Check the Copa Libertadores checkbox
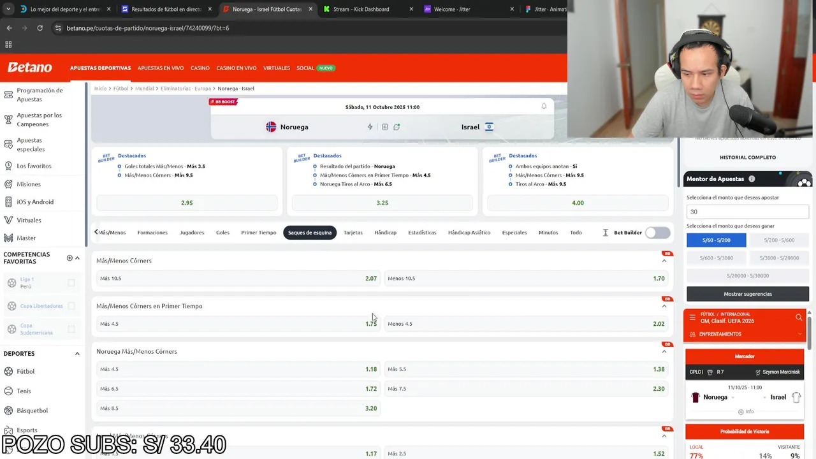This screenshot has width=816, height=459. click(71, 306)
